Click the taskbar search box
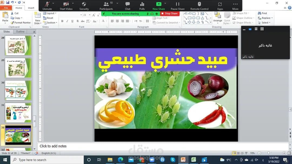292x164 pixels. point(47,160)
